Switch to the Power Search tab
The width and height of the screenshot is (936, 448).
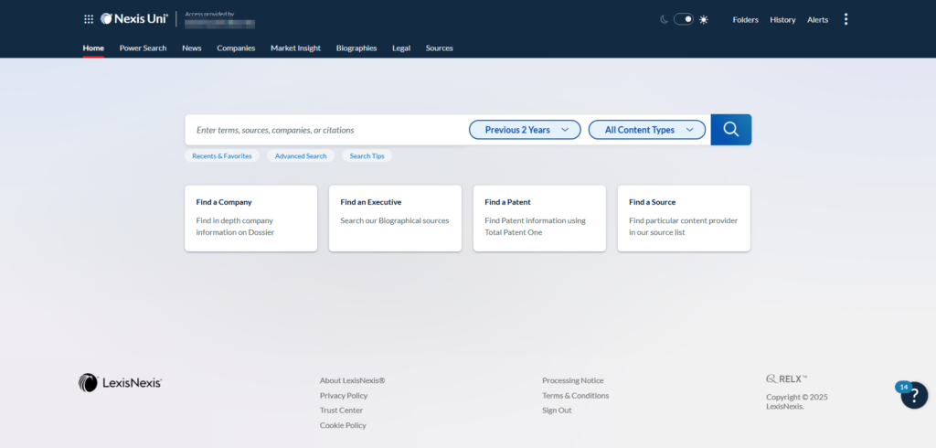pos(143,48)
